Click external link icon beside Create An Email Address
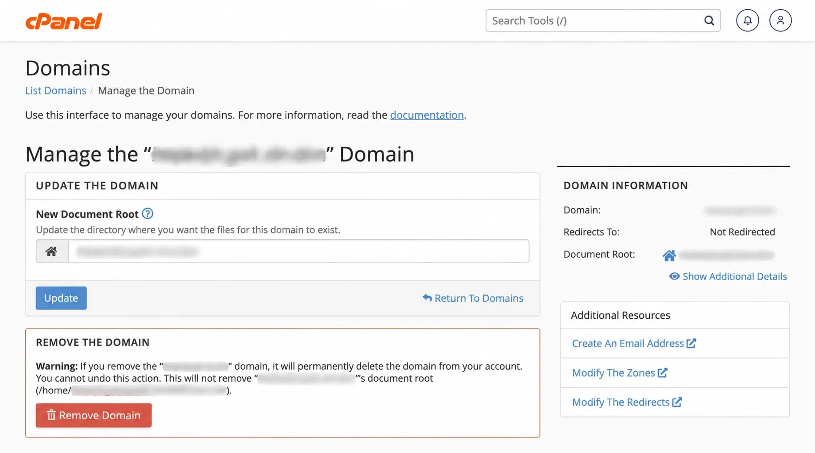Screen dimensions: 815x453 tap(691, 343)
